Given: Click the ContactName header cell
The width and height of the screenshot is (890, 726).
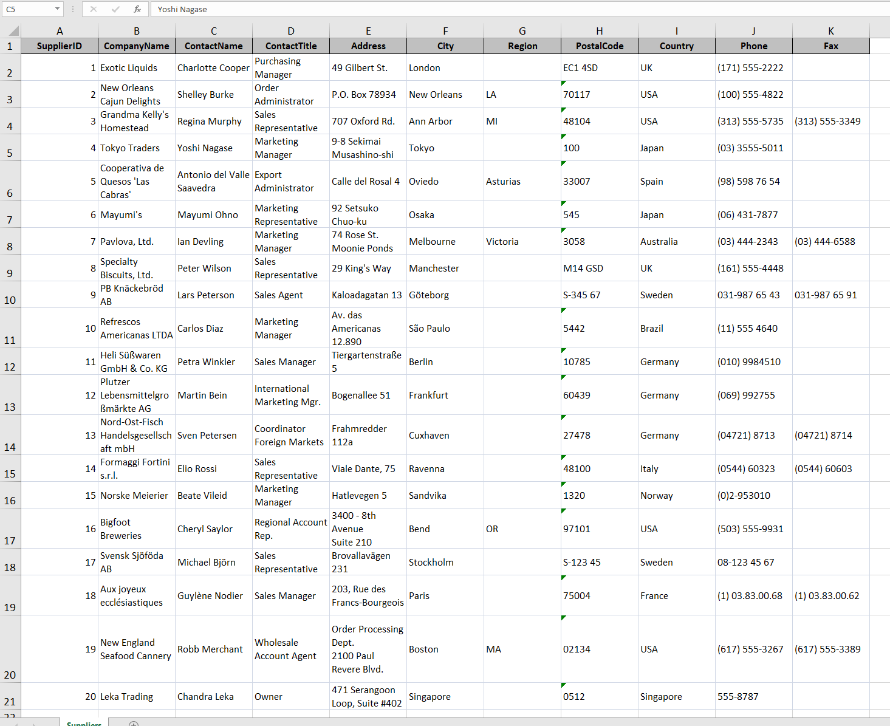Looking at the screenshot, I should tap(214, 46).
